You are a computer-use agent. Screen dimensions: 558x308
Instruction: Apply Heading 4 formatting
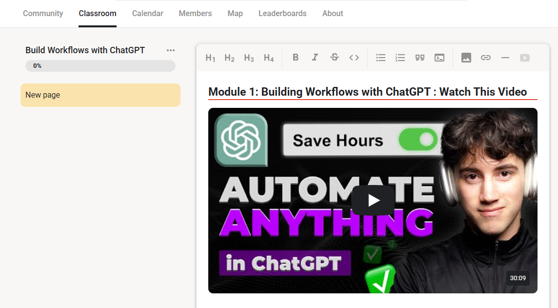pyautogui.click(x=269, y=58)
